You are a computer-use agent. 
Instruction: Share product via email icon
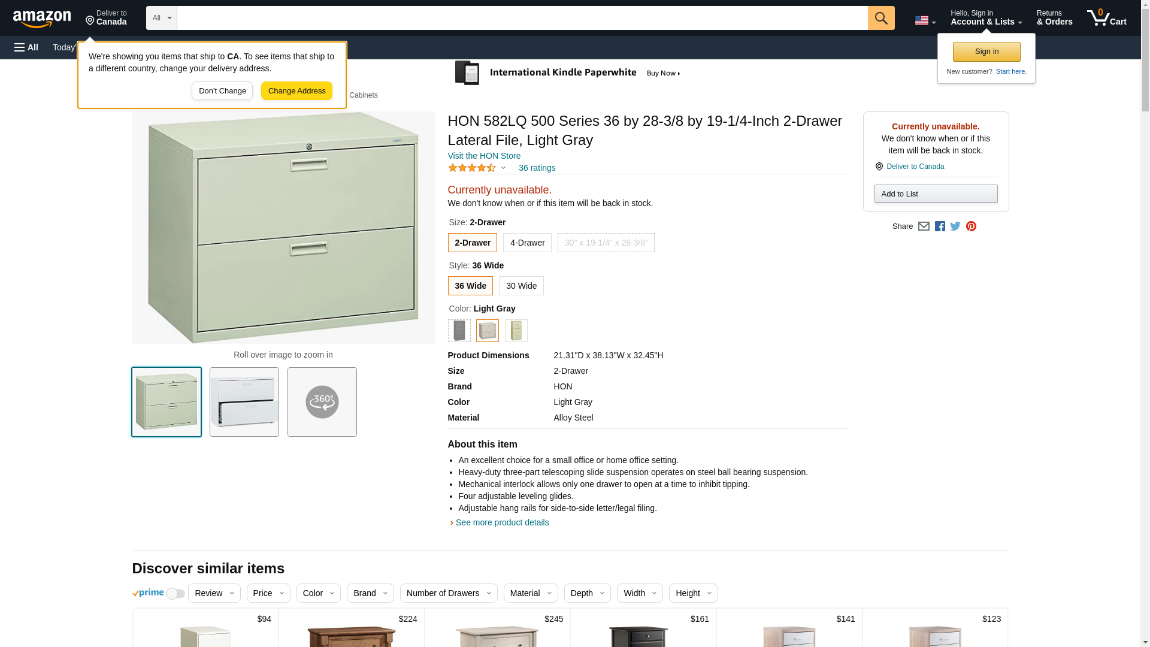click(x=924, y=226)
